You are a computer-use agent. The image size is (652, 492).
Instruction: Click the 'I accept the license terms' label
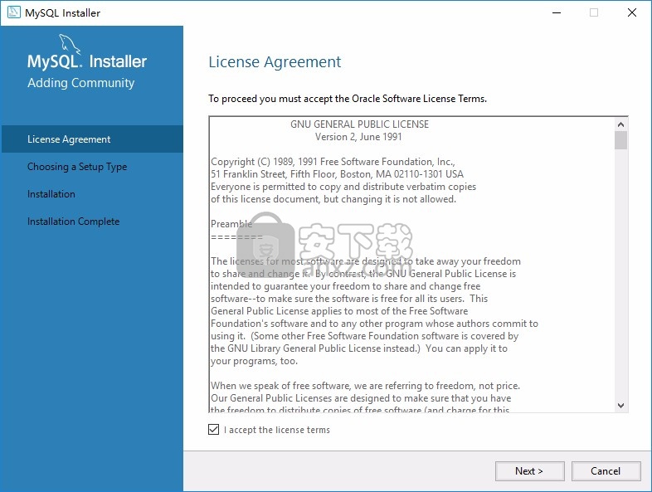[276, 430]
